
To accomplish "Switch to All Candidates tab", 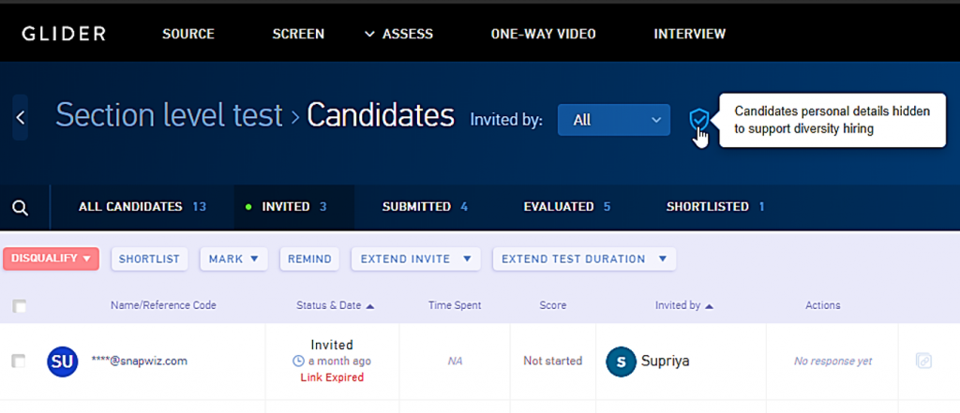I will click(142, 207).
